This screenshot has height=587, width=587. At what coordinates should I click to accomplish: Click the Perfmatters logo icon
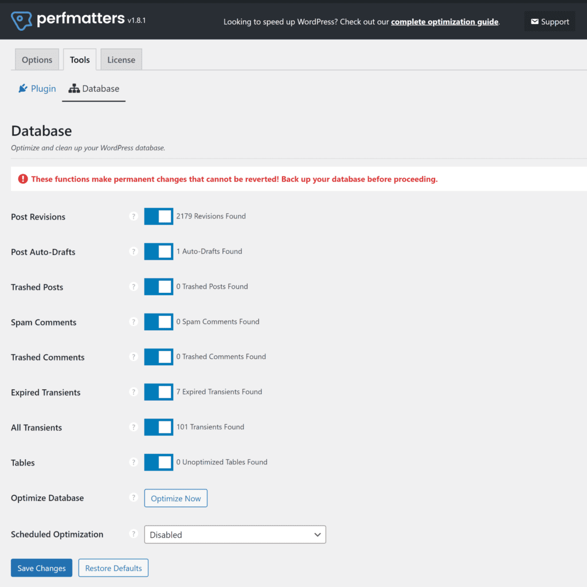point(21,21)
